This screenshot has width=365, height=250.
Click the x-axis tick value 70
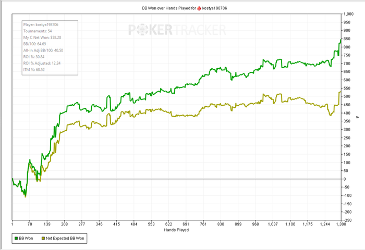point(30,224)
